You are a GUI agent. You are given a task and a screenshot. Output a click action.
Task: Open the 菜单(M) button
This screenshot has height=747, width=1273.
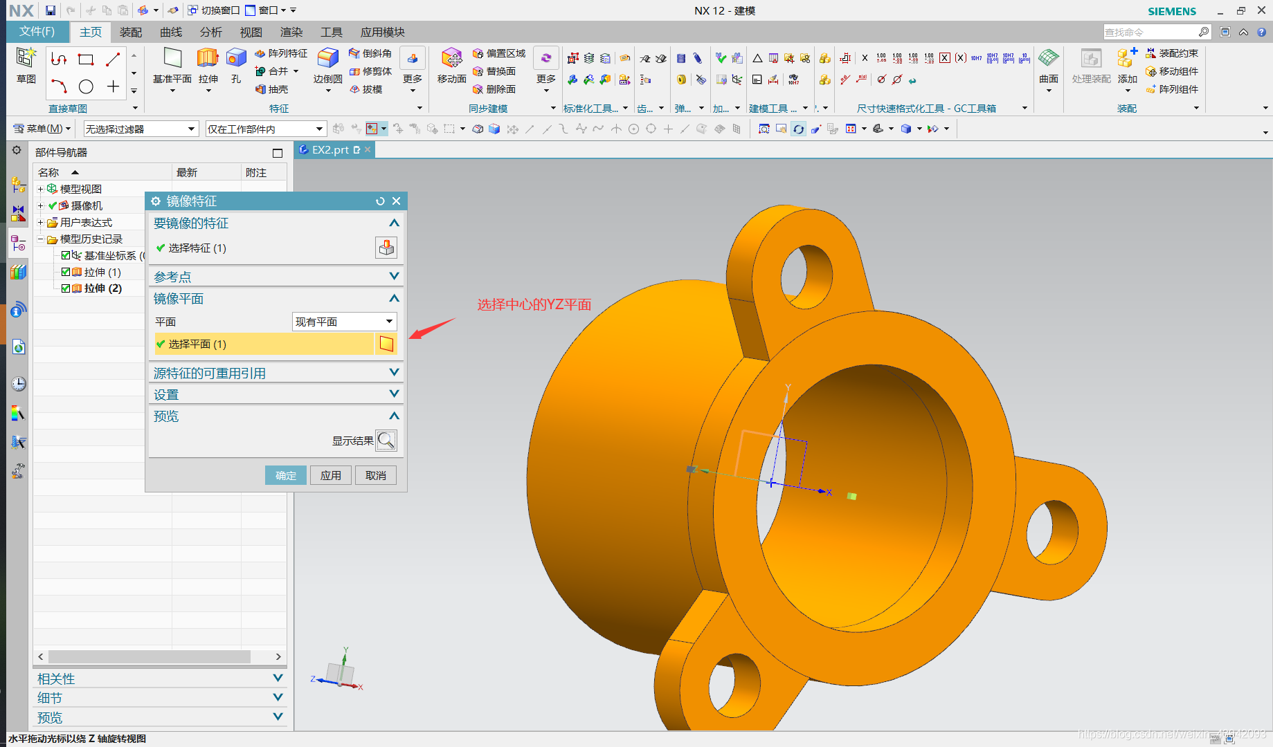(x=42, y=129)
